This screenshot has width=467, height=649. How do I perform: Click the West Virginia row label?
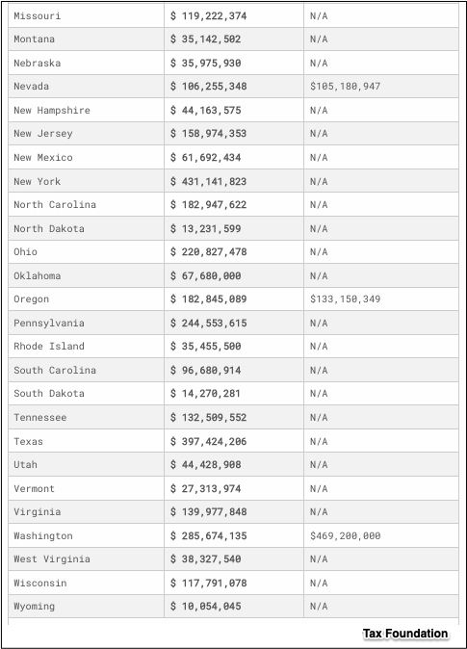tap(52, 559)
